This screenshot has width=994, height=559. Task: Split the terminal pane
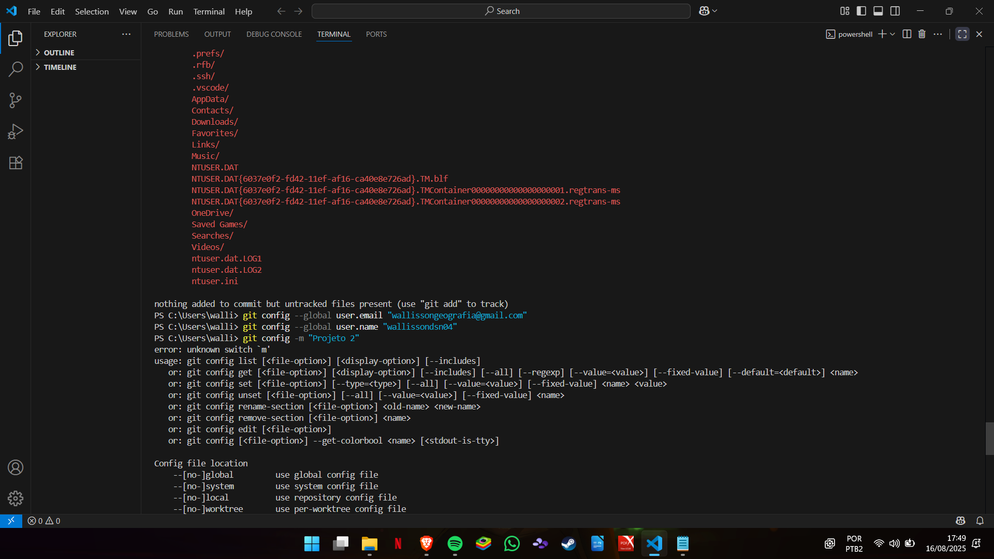click(907, 34)
